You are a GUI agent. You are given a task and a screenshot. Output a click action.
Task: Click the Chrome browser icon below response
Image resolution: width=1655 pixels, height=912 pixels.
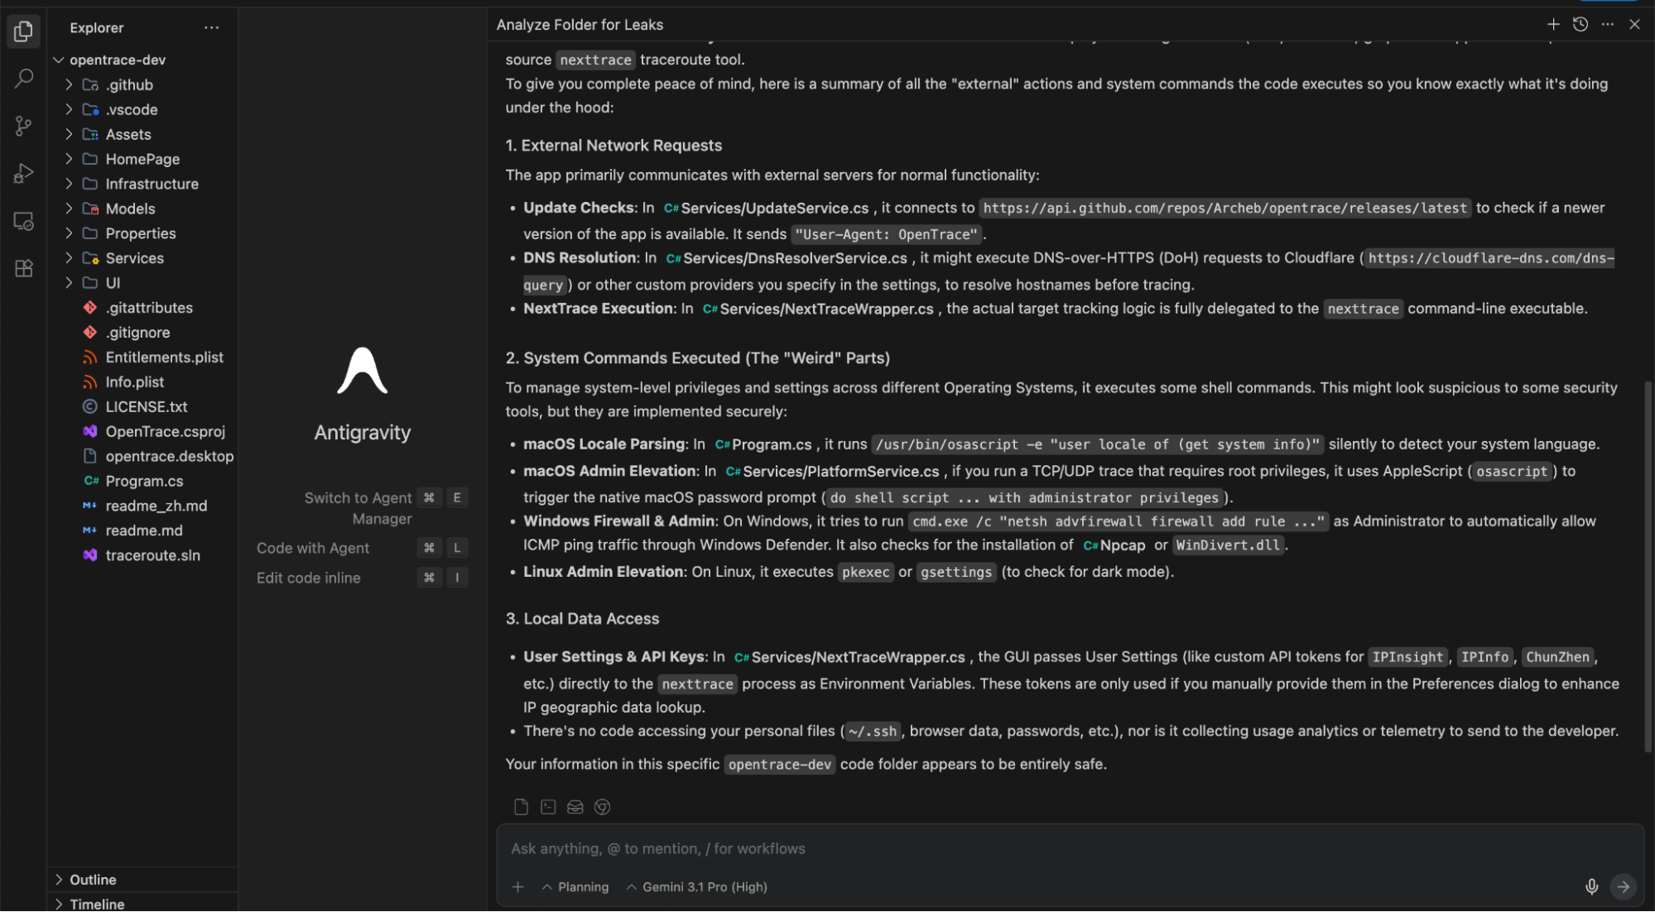coord(602,807)
